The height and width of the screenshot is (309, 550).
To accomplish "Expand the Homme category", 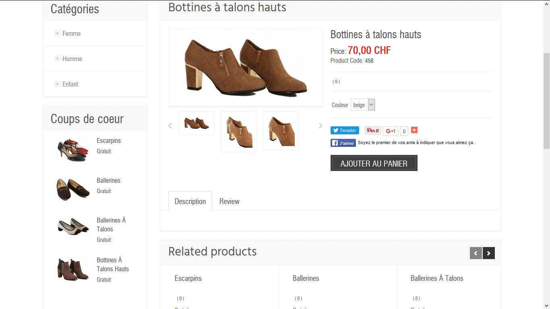I will point(57,59).
